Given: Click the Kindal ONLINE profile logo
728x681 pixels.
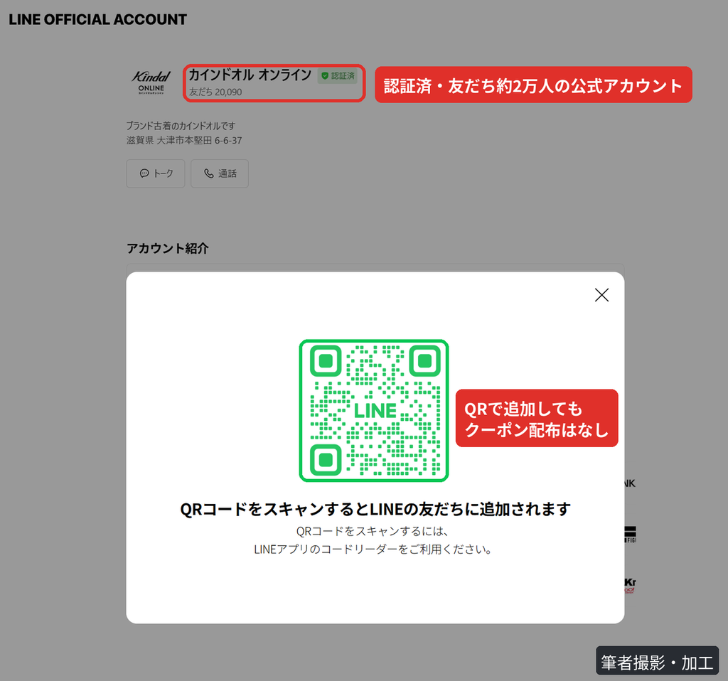Looking at the screenshot, I should point(151,82).
